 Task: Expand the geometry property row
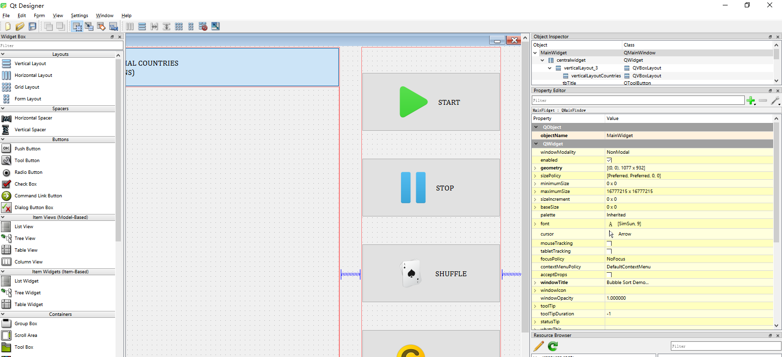[535, 168]
